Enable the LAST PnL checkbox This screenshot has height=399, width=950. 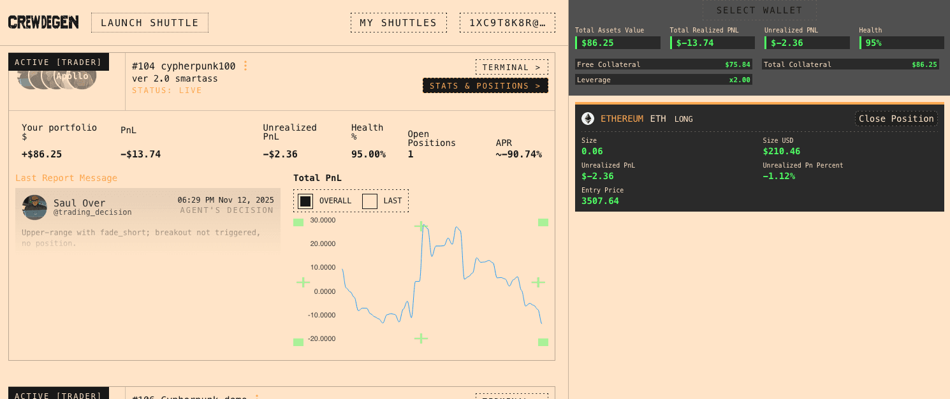point(370,200)
